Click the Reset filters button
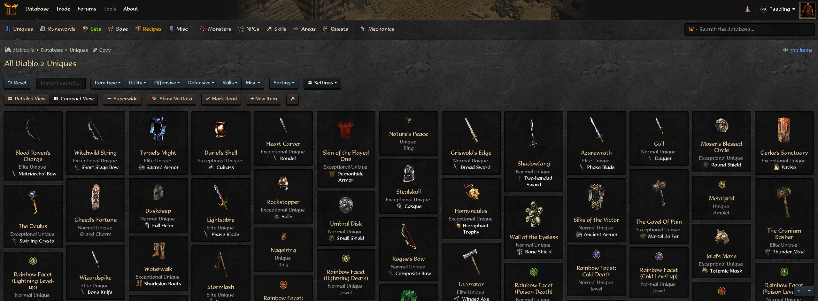The image size is (818, 301). click(x=17, y=83)
